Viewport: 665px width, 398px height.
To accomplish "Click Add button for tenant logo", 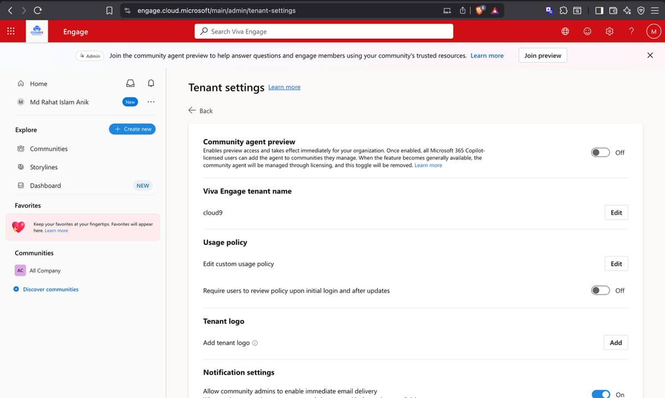I will pyautogui.click(x=616, y=343).
